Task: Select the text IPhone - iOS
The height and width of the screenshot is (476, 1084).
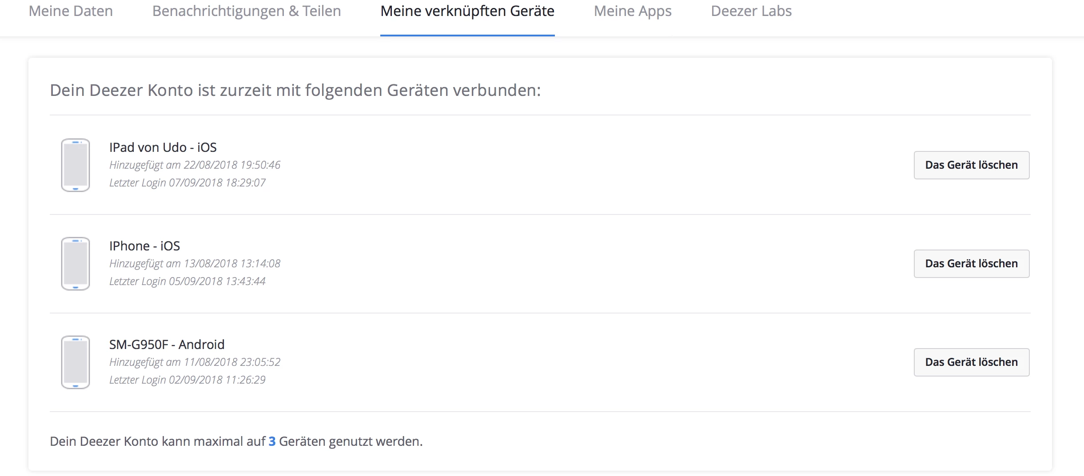Action: [x=145, y=246]
